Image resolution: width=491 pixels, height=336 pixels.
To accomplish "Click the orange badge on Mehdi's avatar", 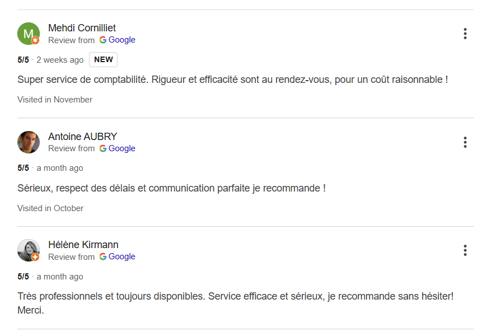I will coord(35,40).
